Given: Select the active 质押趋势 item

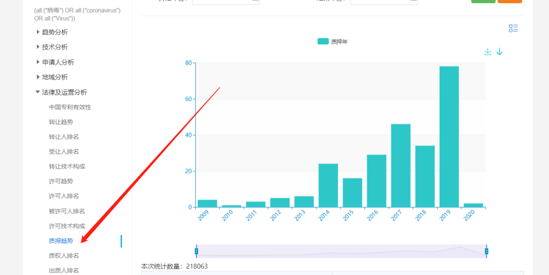Looking at the screenshot, I should pos(61,241).
